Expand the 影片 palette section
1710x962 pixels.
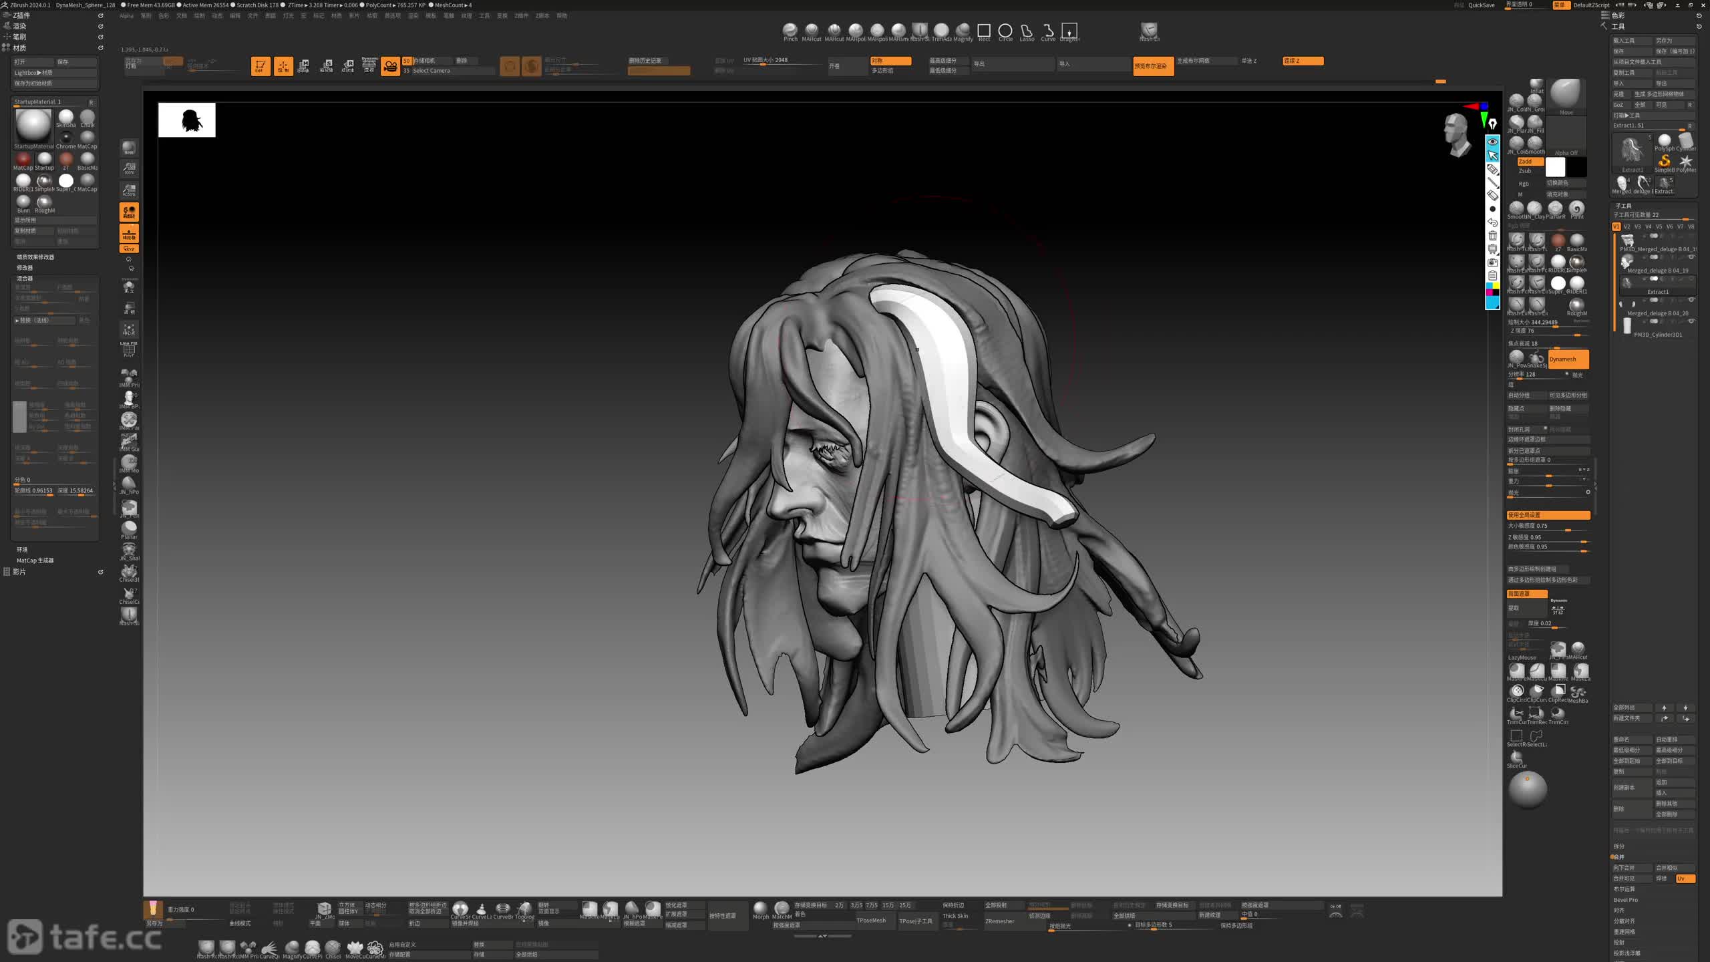click(19, 572)
